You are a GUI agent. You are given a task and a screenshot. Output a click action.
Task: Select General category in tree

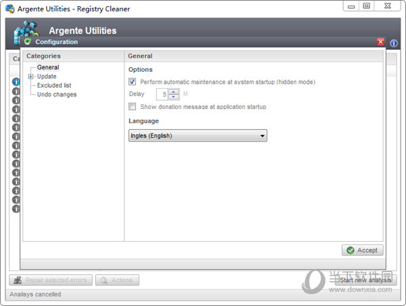[48, 68]
